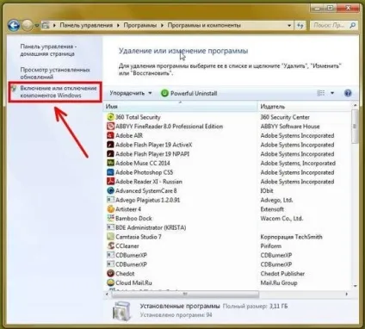Select the first CDBurnerXP row name
The width and height of the screenshot is (365, 329).
tap(131, 255)
